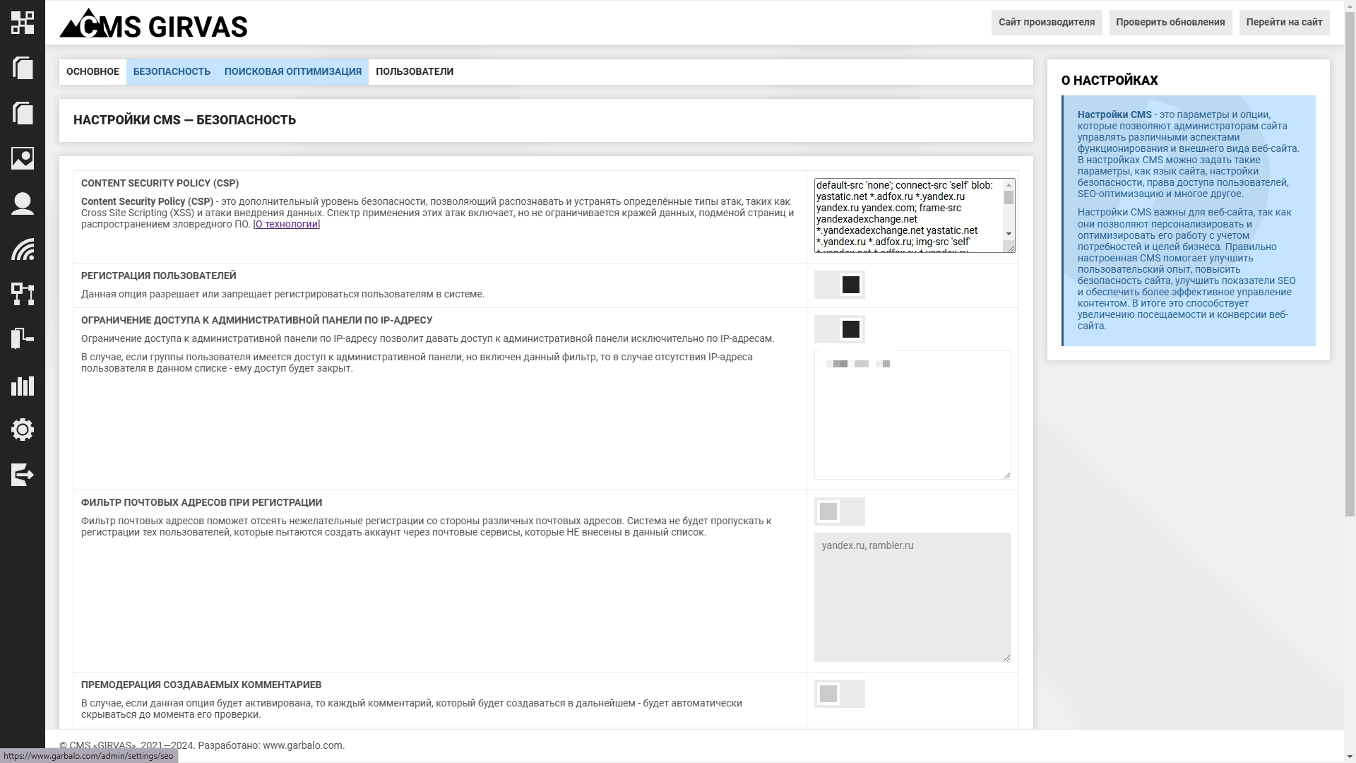
Task: Switch to the Безопасность tab
Action: point(172,71)
